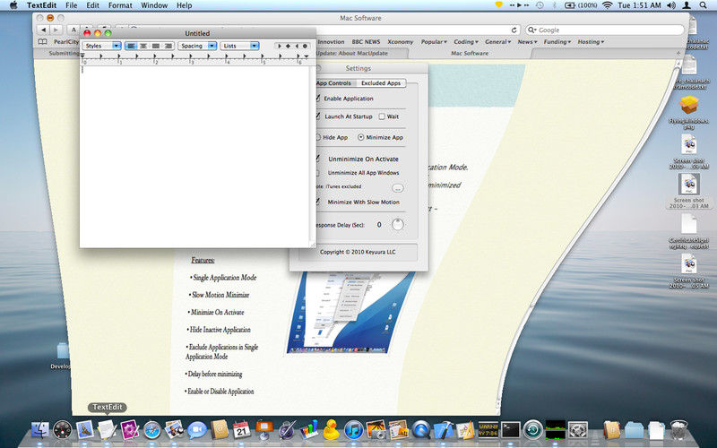
Task: Open the Edit menu
Action: click(x=93, y=5)
